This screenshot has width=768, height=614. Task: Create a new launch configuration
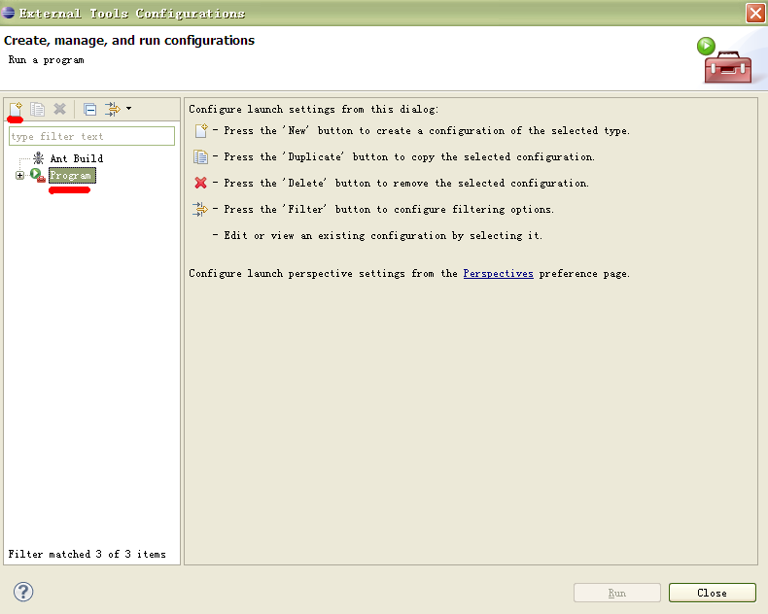pyautogui.click(x=16, y=109)
